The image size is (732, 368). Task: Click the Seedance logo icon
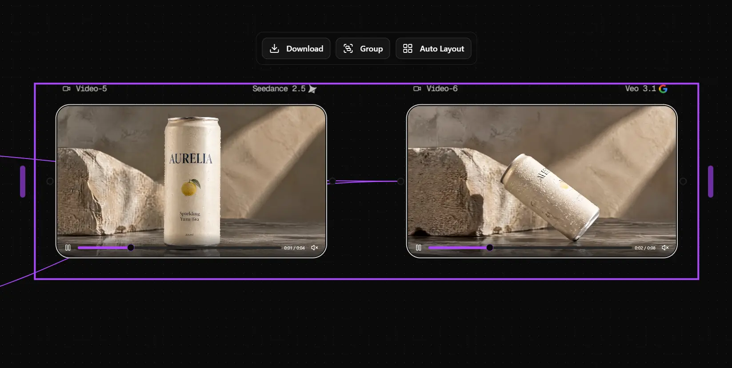pyautogui.click(x=312, y=89)
